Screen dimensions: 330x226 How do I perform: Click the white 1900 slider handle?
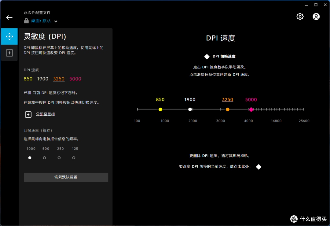pyautogui.click(x=190, y=109)
